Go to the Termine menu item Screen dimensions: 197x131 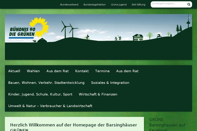click(102, 71)
